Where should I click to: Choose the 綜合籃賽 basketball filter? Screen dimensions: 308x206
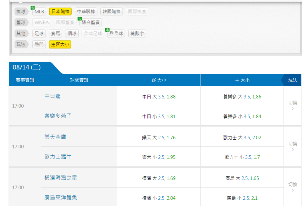click(x=91, y=23)
